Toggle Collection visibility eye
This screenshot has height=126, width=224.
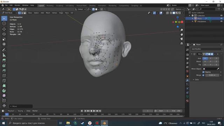[221, 15]
